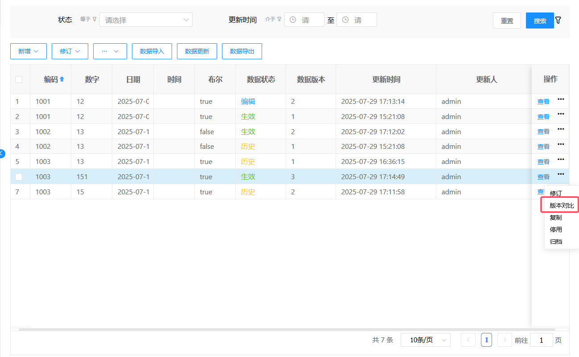Select 归档 in the row action menu
Viewport: 579px width, 357px height.
pos(556,242)
